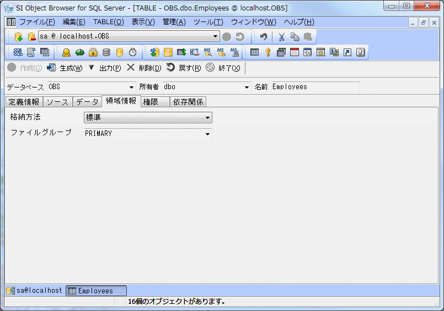Switch to the 依存関係 tab
Screen dimensions: 444x311
(188, 102)
